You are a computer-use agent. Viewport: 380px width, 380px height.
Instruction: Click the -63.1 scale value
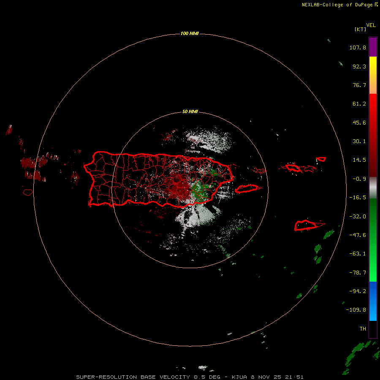click(358, 254)
